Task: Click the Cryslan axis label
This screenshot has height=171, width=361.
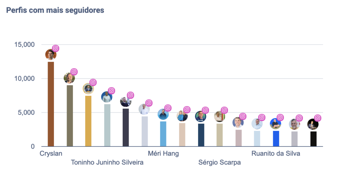Action: (x=51, y=154)
